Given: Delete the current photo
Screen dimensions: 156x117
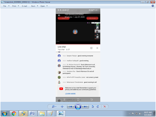Looking at the screenshot, I should 105,107.
